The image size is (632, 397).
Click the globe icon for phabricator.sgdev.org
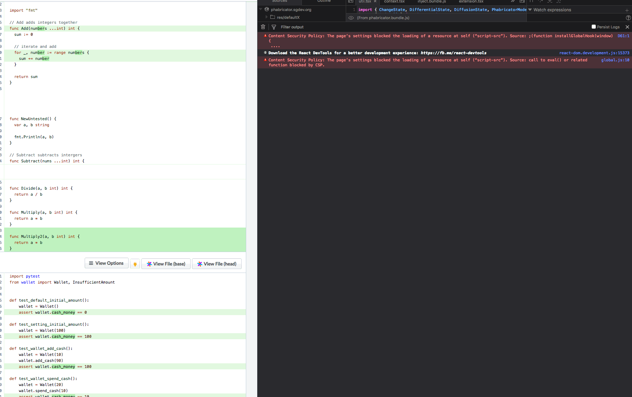267,10
